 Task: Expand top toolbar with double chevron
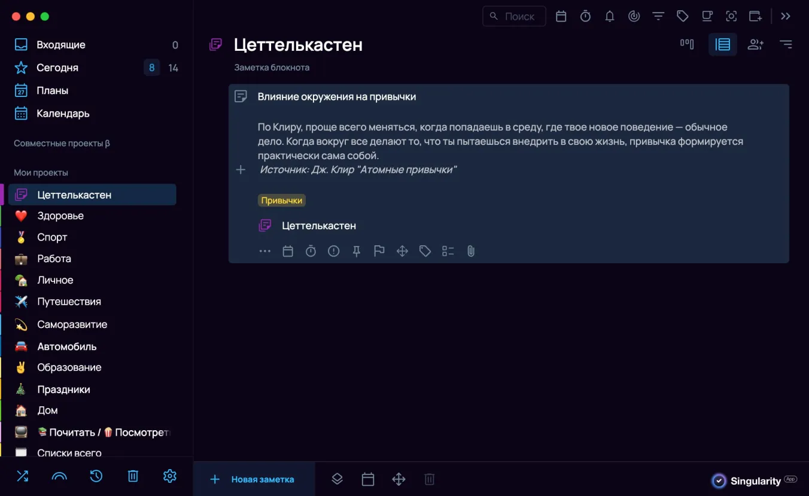point(786,16)
